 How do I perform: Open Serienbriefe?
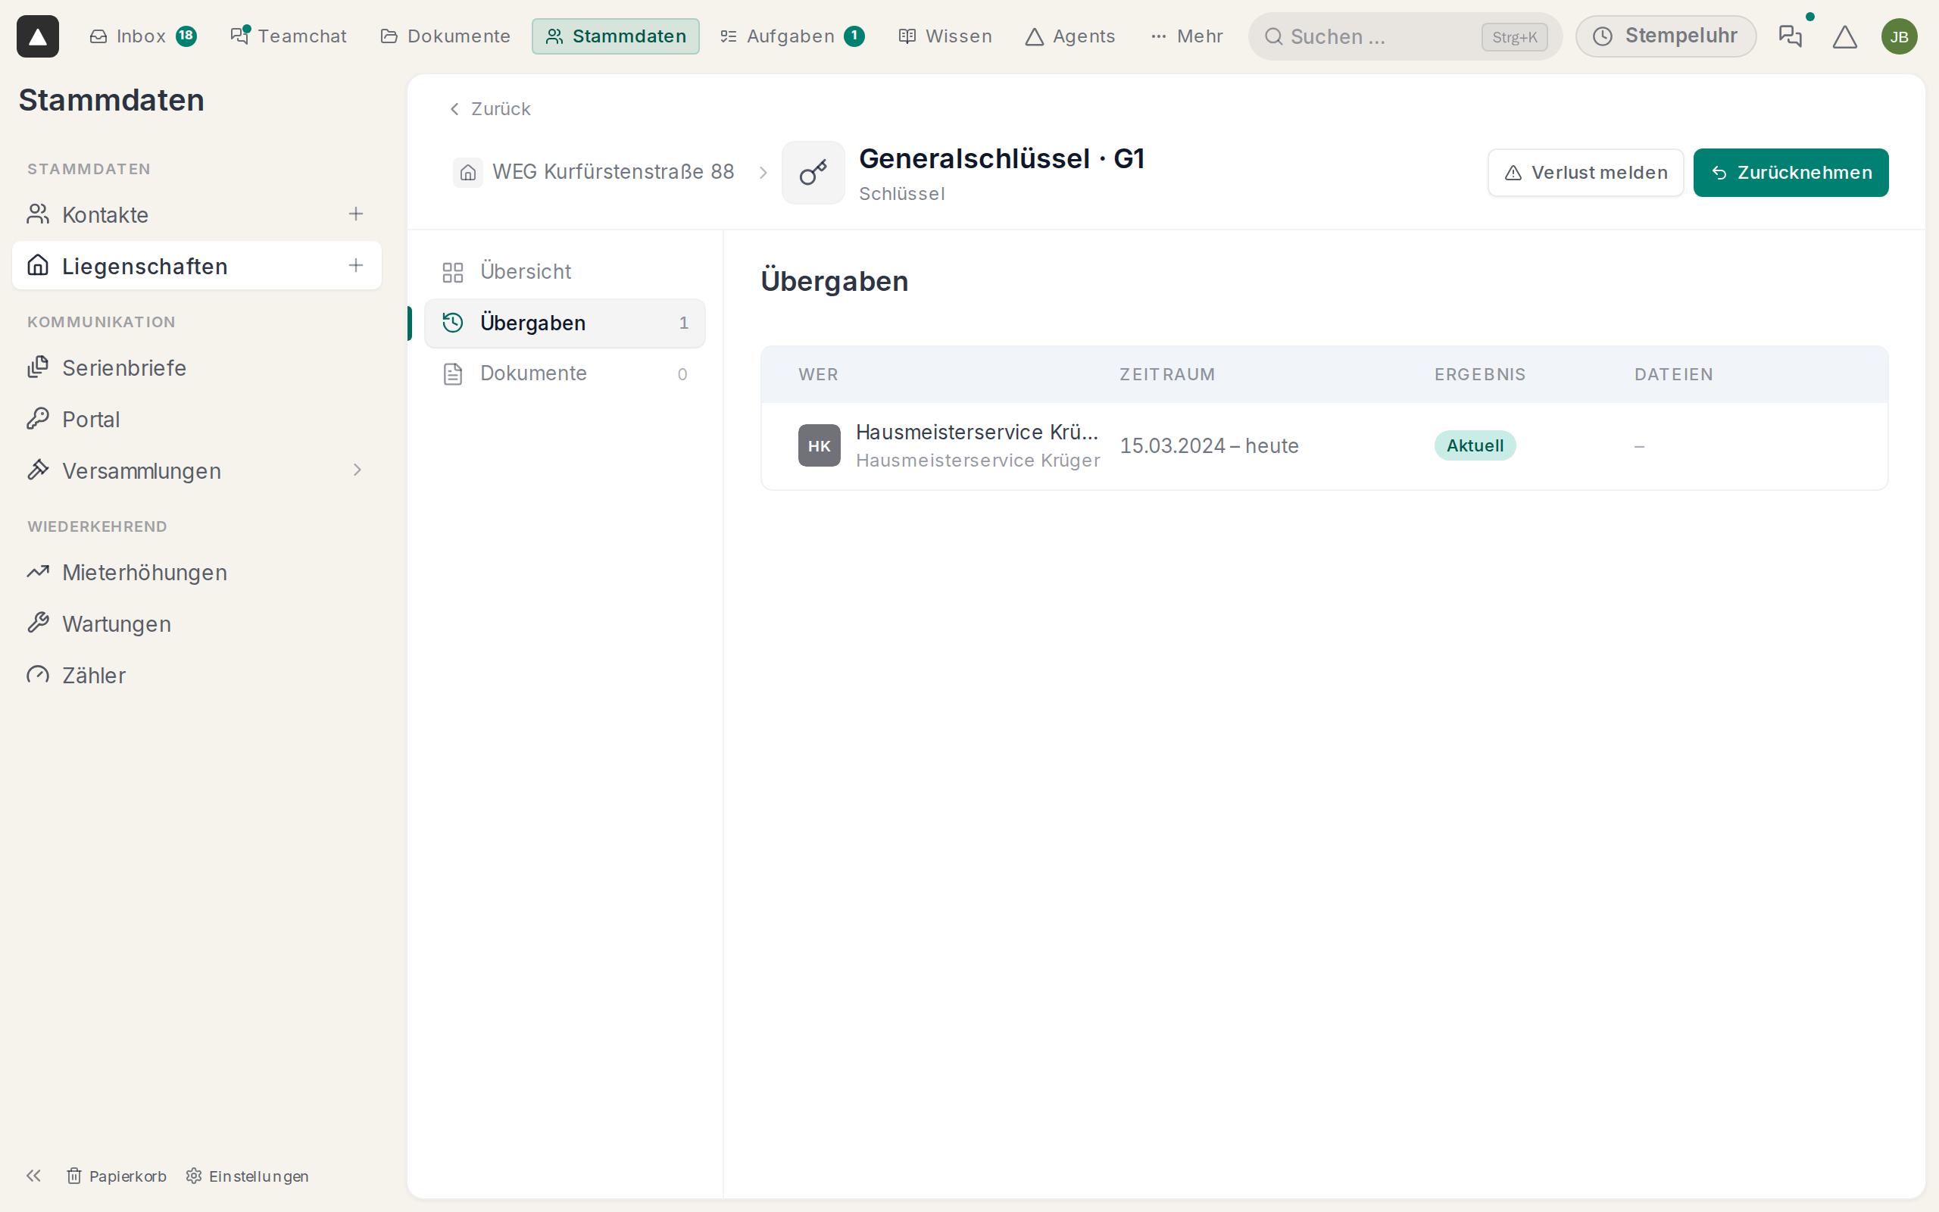click(x=196, y=368)
